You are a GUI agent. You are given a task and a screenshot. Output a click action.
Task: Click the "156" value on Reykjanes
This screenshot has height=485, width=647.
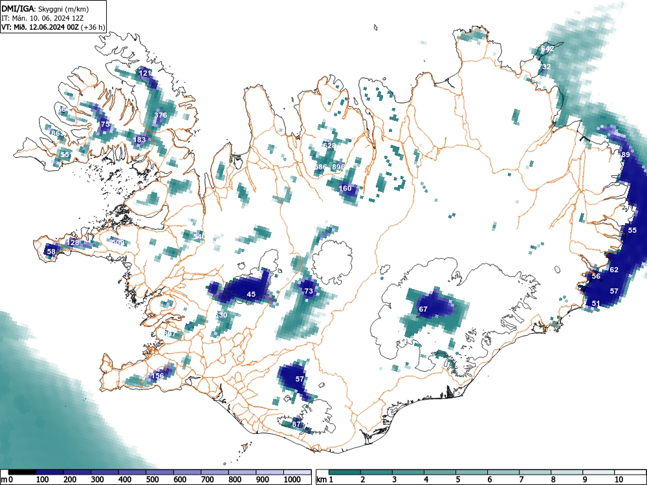coord(158,376)
